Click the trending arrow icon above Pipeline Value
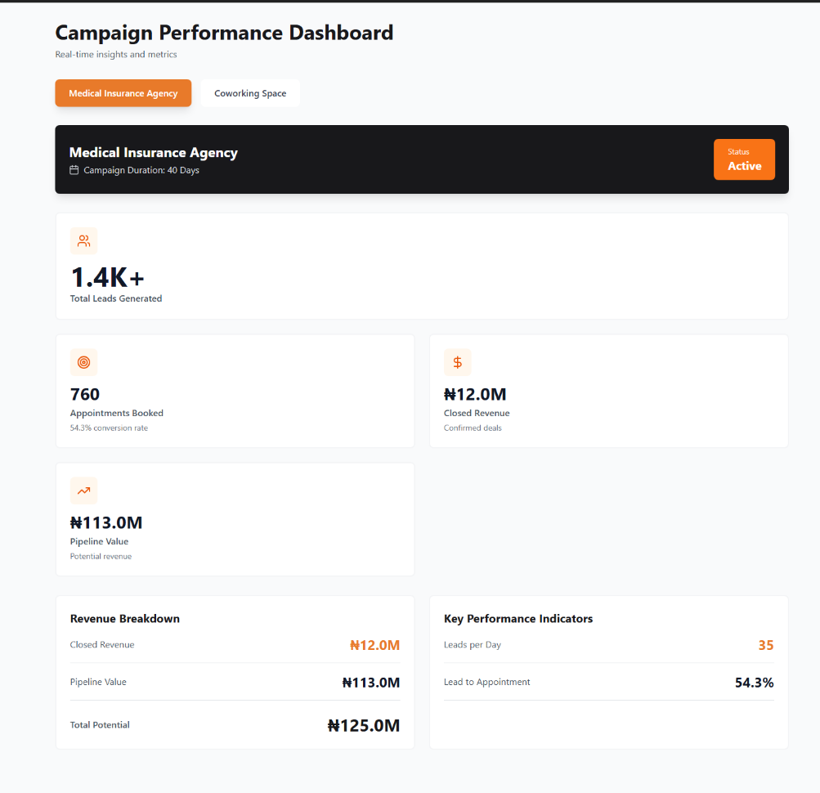The image size is (820, 793). [x=83, y=491]
